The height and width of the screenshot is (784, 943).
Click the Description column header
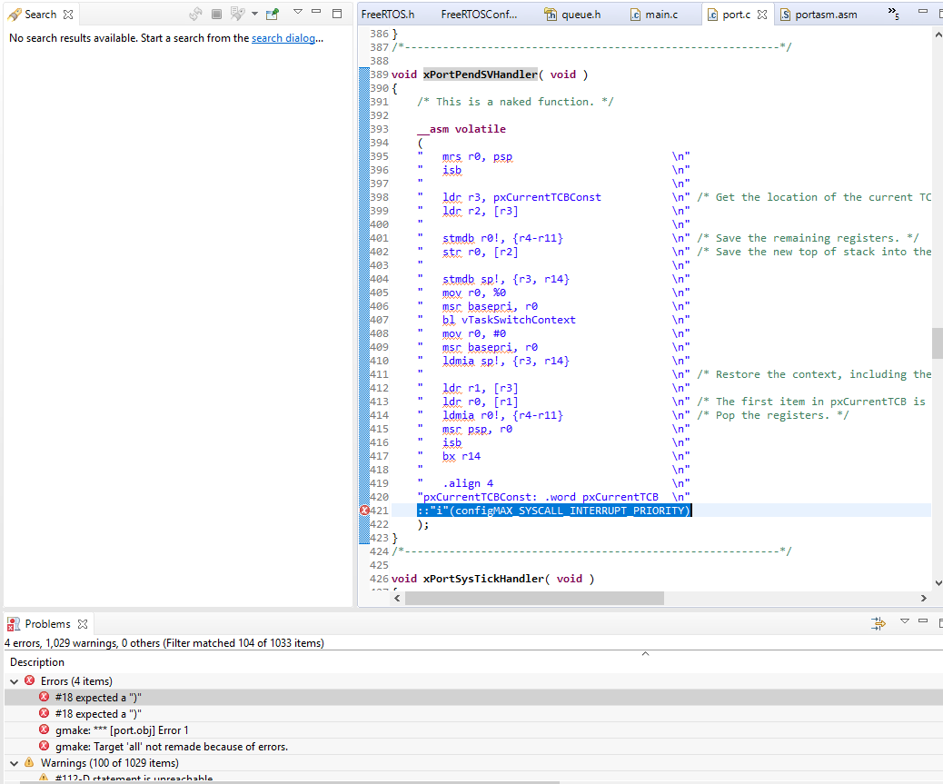[37, 662]
